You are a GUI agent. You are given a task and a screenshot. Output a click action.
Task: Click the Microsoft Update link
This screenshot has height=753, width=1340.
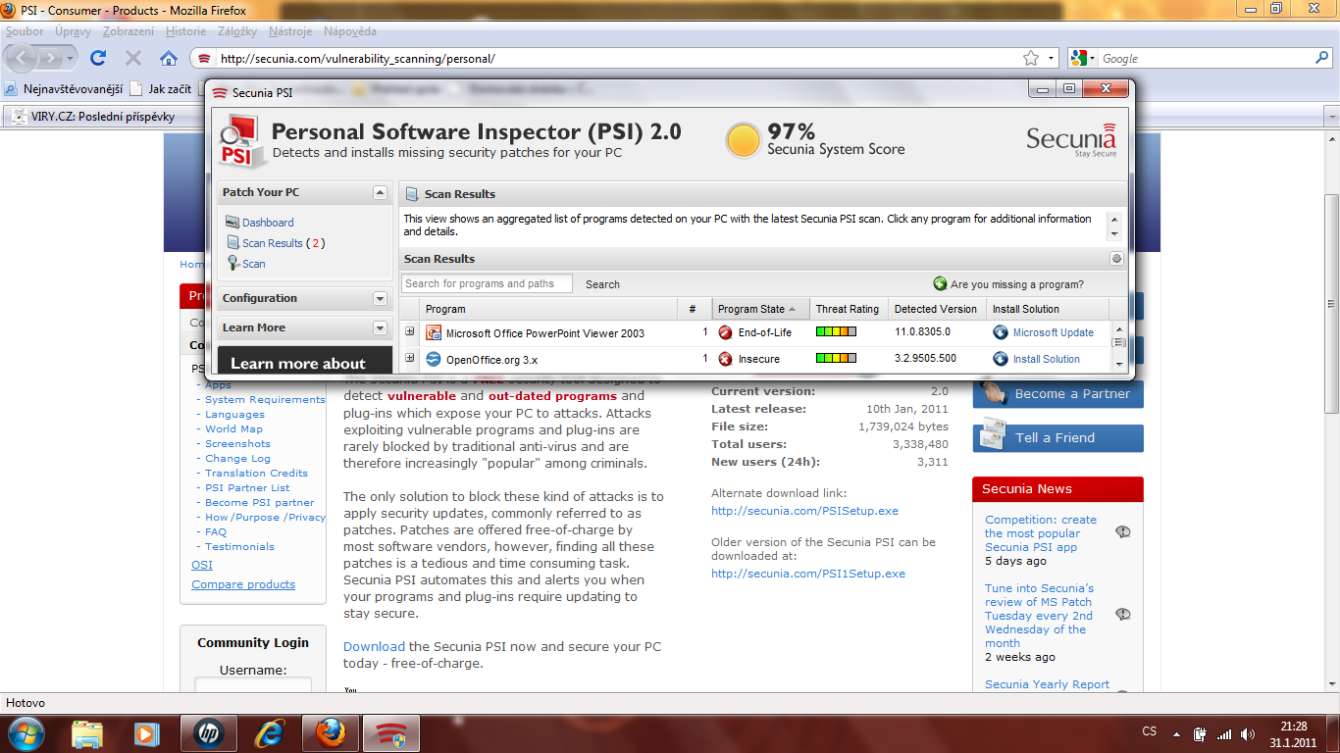tap(1053, 332)
